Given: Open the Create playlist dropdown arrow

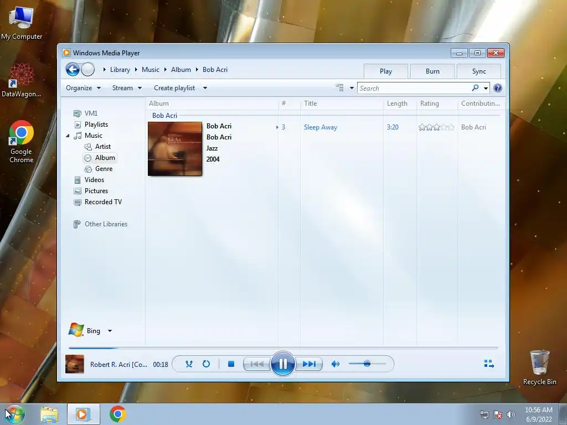Looking at the screenshot, I should pyautogui.click(x=205, y=88).
